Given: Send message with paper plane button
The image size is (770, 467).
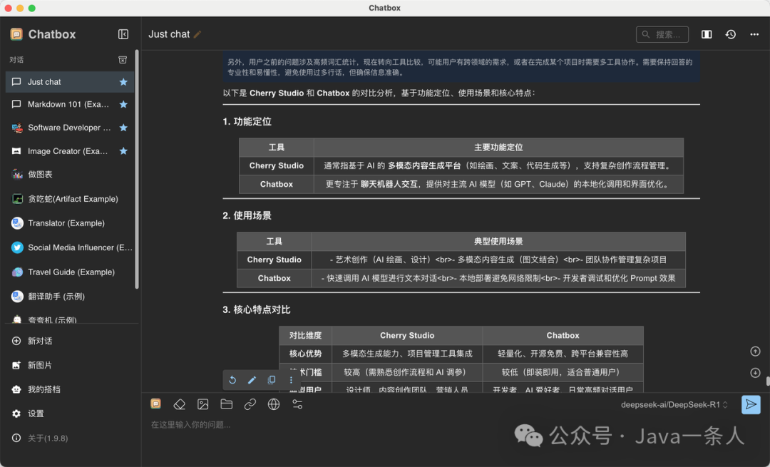Looking at the screenshot, I should coord(751,405).
